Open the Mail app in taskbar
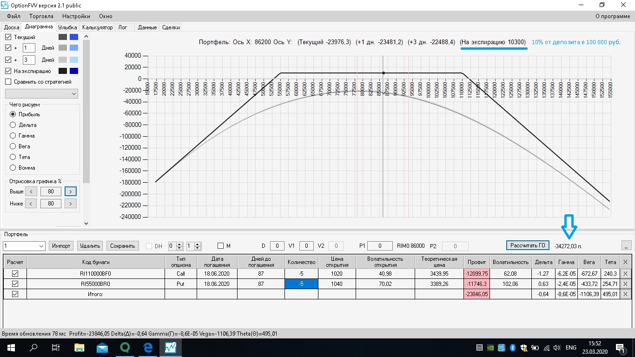 point(102,348)
